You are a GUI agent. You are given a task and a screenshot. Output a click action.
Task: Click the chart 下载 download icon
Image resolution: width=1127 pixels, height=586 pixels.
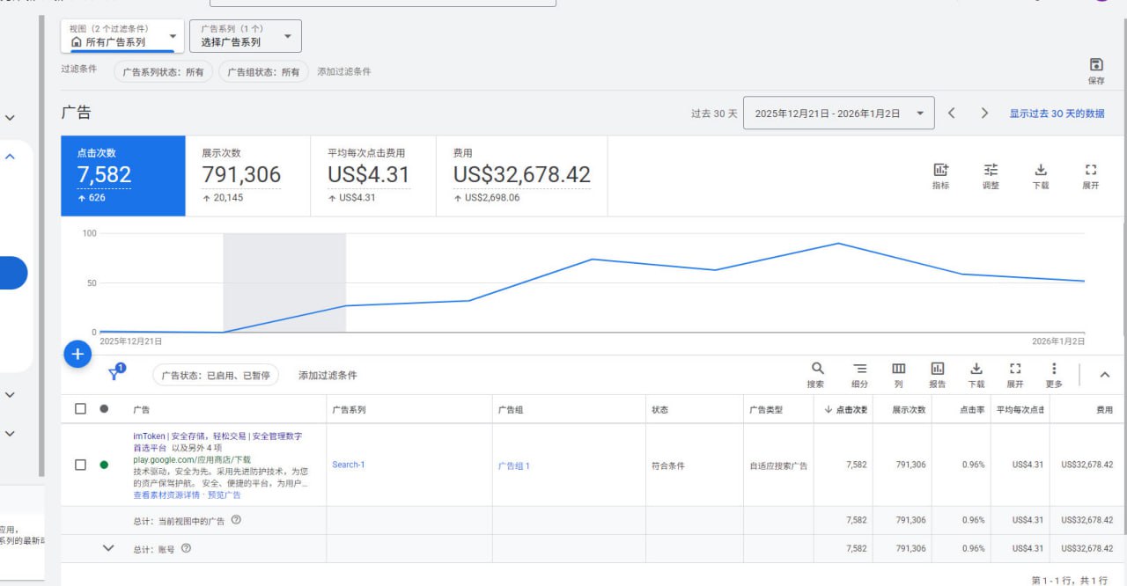pyautogui.click(x=1041, y=170)
